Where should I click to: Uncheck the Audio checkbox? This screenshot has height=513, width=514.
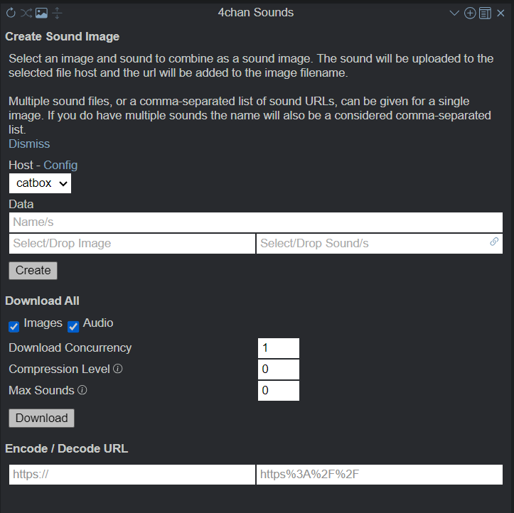(x=73, y=327)
